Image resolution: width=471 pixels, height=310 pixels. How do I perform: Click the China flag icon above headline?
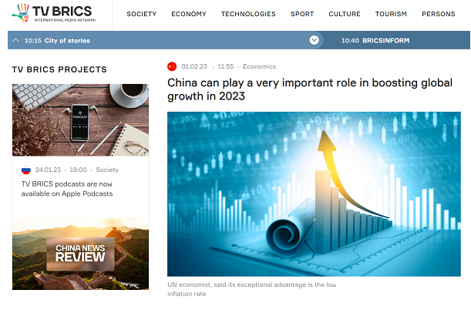tap(172, 66)
